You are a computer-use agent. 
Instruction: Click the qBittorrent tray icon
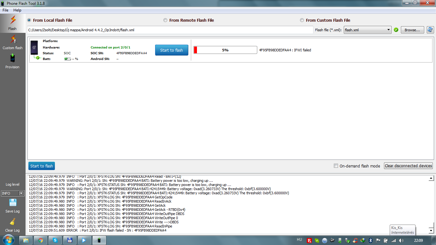click(325, 240)
